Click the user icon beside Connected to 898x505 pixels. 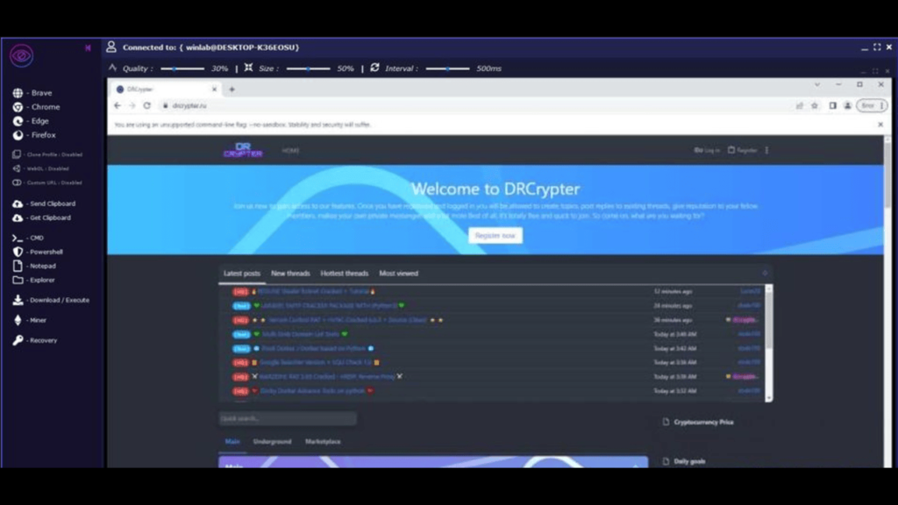[x=111, y=47]
